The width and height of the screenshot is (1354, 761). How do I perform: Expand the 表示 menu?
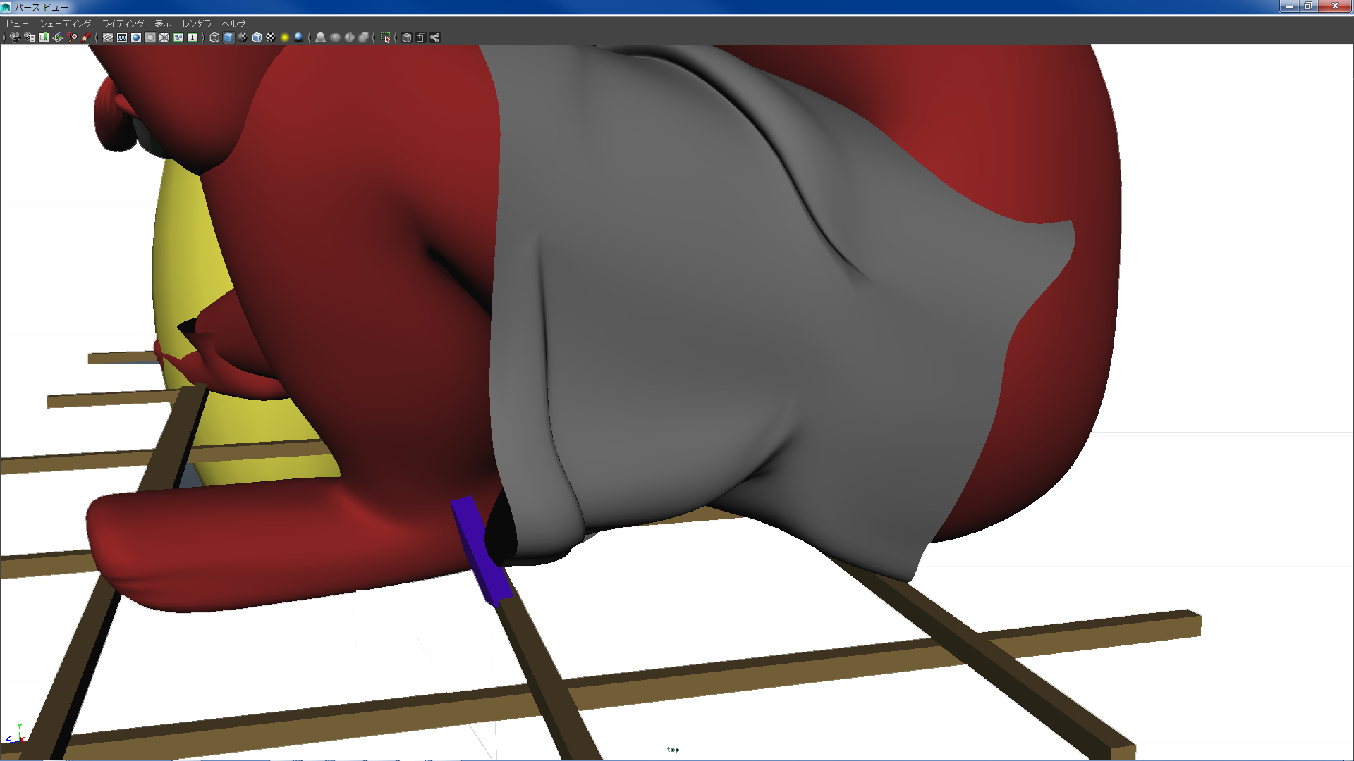click(163, 24)
